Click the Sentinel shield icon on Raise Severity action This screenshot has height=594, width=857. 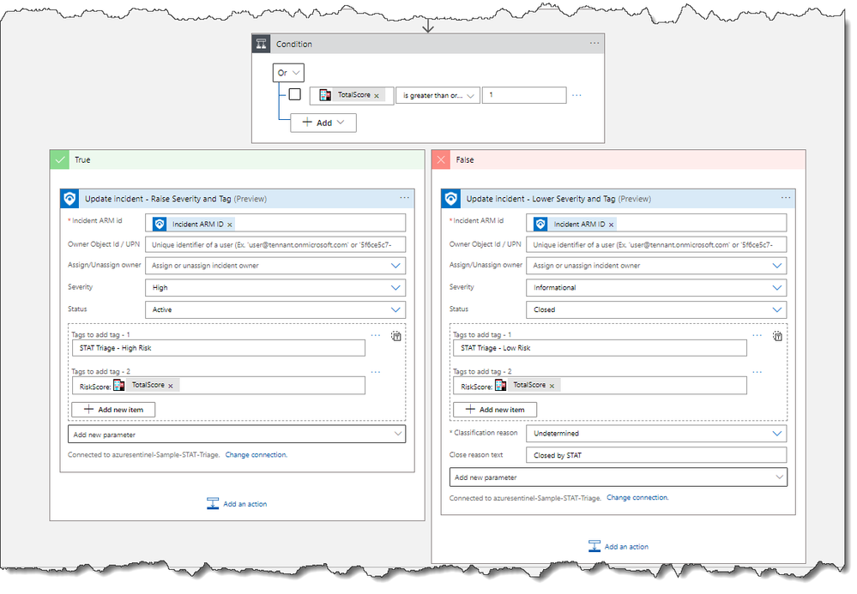[69, 199]
